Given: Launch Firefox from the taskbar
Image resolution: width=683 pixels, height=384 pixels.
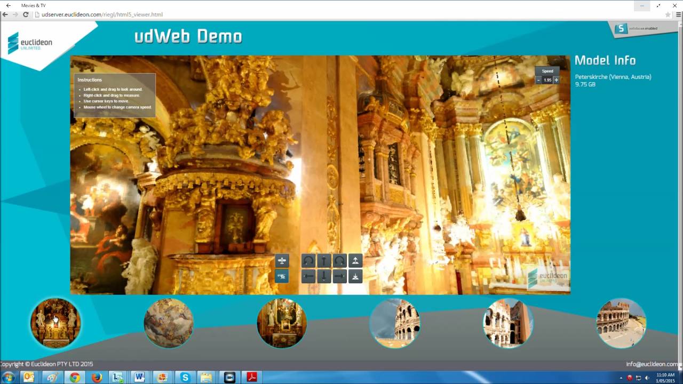Looking at the screenshot, I should [x=97, y=378].
